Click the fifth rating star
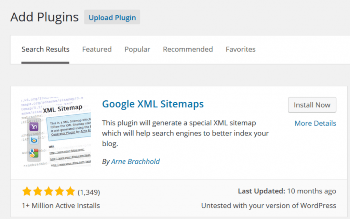The width and height of the screenshot is (350, 219). pos(70,191)
